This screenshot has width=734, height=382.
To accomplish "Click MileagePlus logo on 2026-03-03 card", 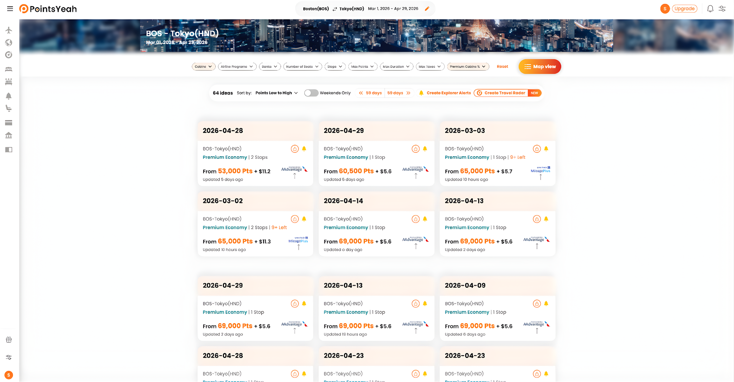I will 540,169.
